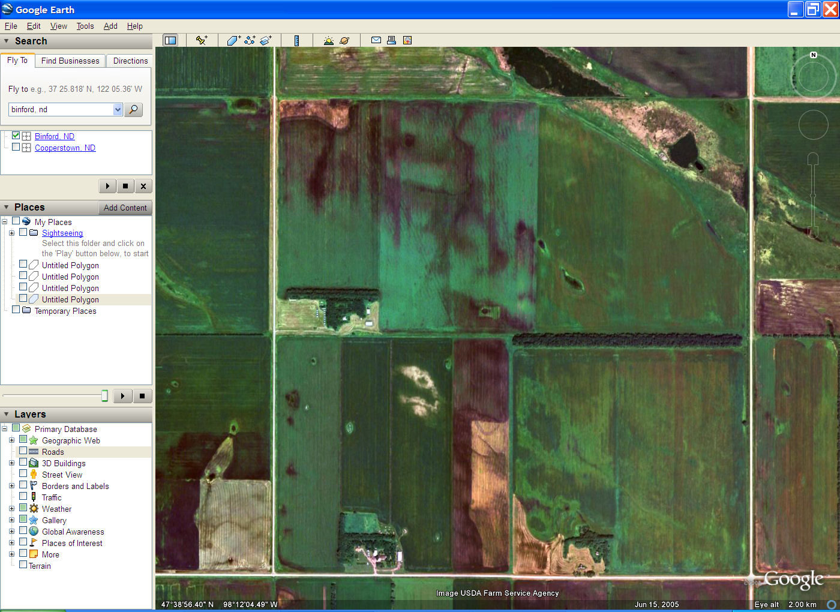Click the Weather sun layer icon
The height and width of the screenshot is (612, 840).
[34, 509]
